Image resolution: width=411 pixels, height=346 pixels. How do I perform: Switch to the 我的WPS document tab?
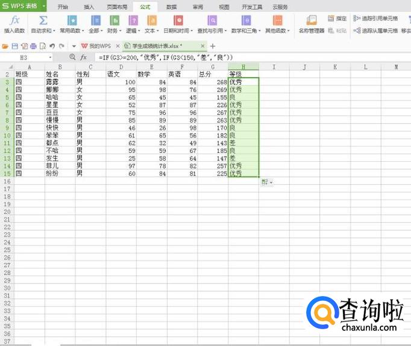coord(100,46)
